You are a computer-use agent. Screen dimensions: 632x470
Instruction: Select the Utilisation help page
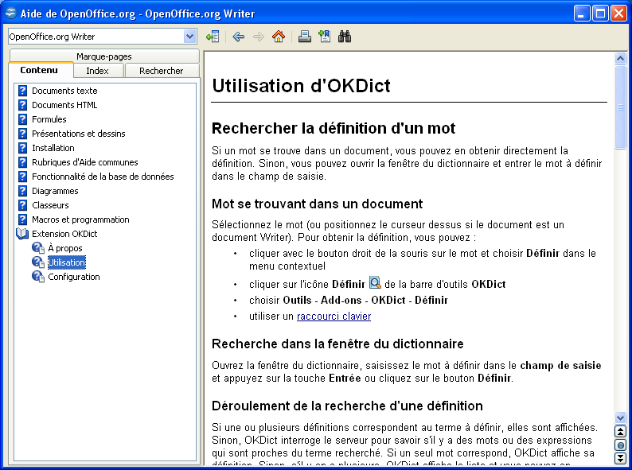pos(67,262)
